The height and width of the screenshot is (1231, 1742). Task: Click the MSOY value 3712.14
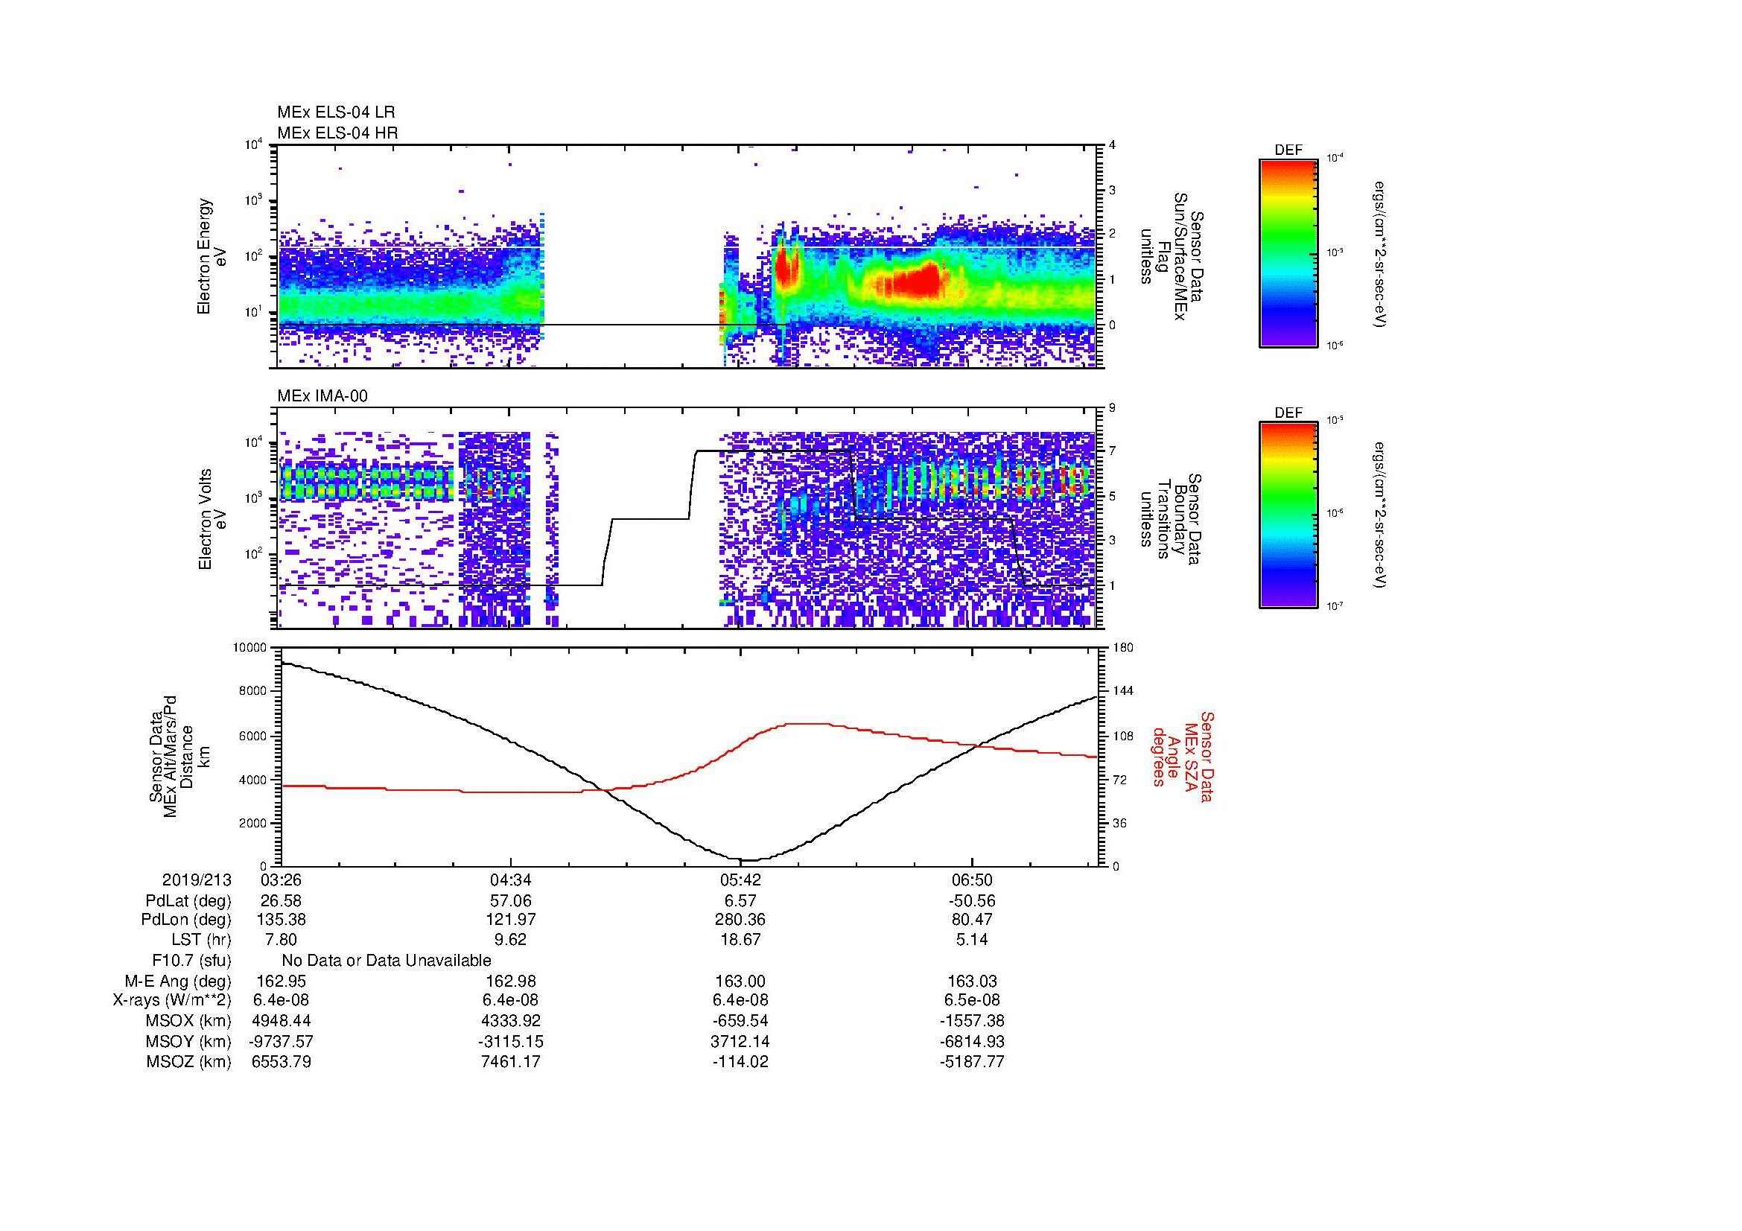coord(740,1042)
